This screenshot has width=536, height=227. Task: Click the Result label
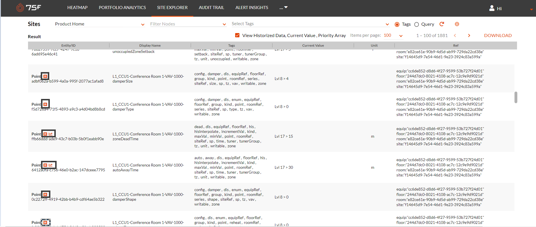pyautogui.click(x=34, y=37)
